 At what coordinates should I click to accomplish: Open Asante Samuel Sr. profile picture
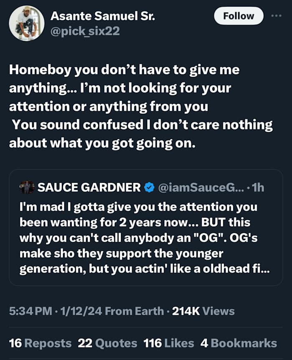[27, 23]
